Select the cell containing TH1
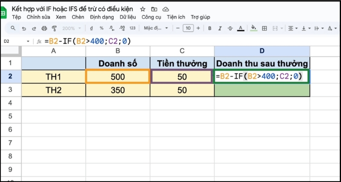 pyautogui.click(x=54, y=77)
